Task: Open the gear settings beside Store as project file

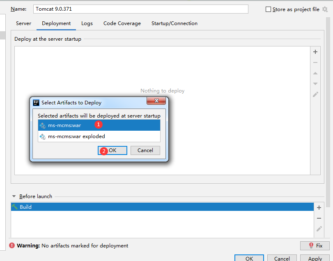Action: (x=325, y=9)
